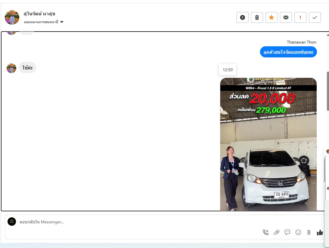Flag conversation with red exclamation icon
Viewport: 329px width, 248px height.
click(x=300, y=17)
